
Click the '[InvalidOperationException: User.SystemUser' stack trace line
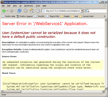(x=53, y=84)
